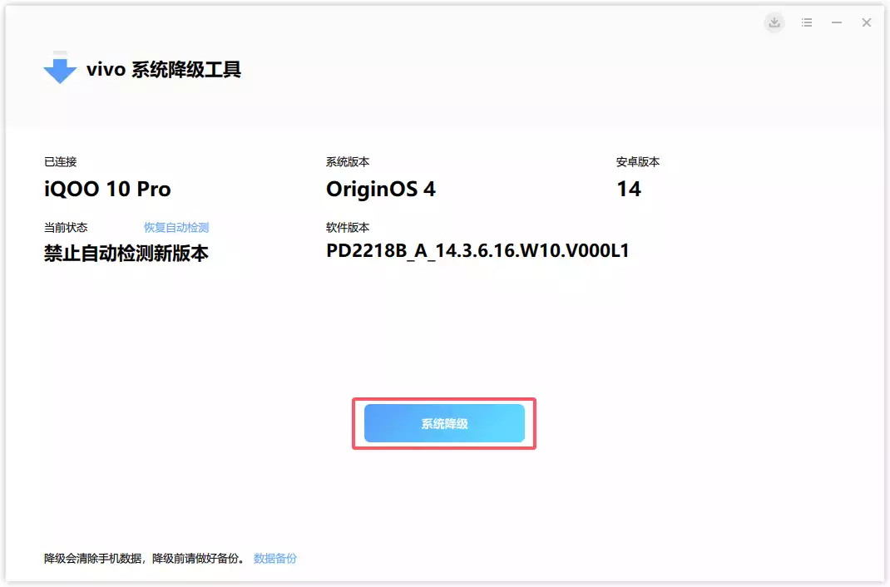890x587 pixels.
Task: Click the vivo 系统降级工具 title
Action: [x=164, y=69]
